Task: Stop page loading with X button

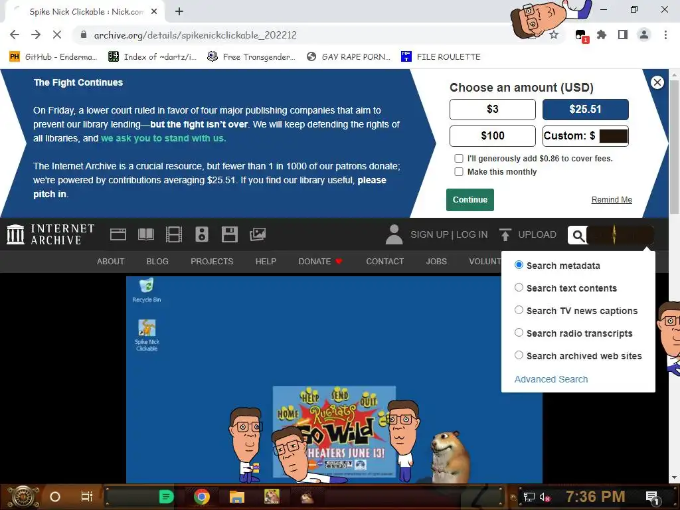Action: 57,35
